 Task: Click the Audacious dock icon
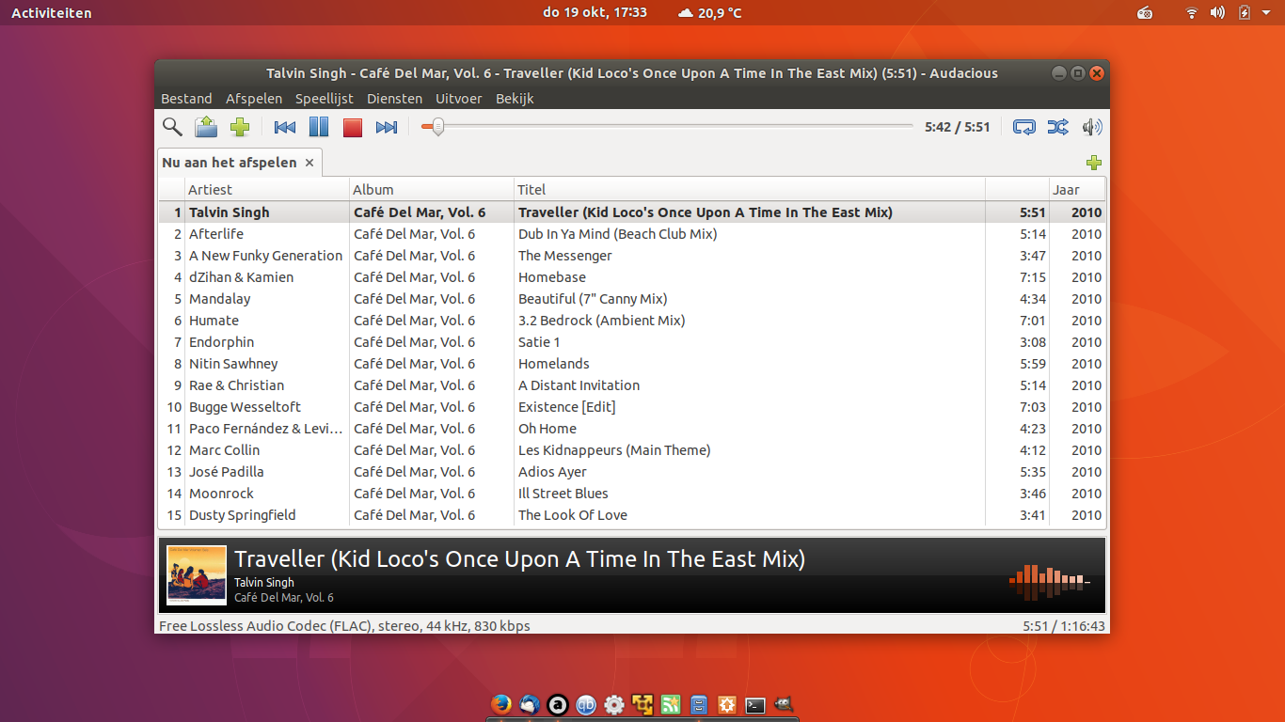558,704
